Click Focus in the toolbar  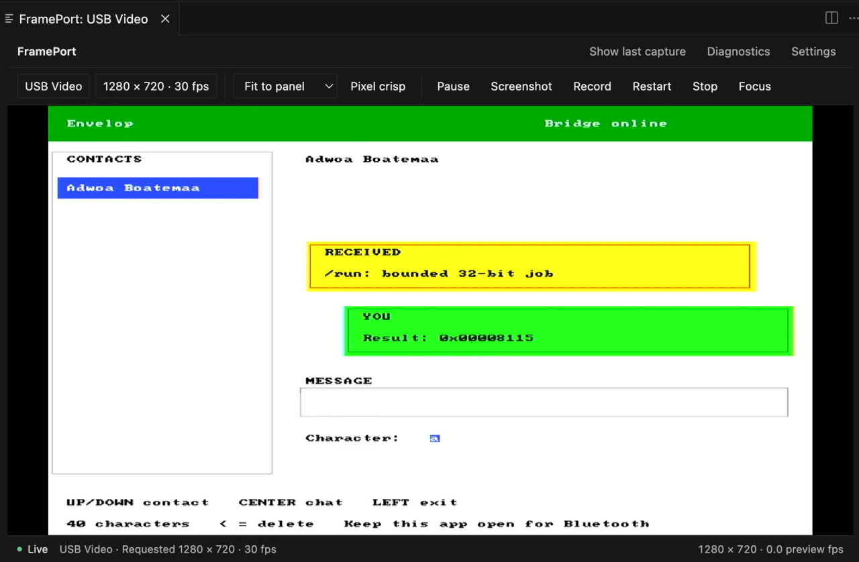[x=754, y=87]
